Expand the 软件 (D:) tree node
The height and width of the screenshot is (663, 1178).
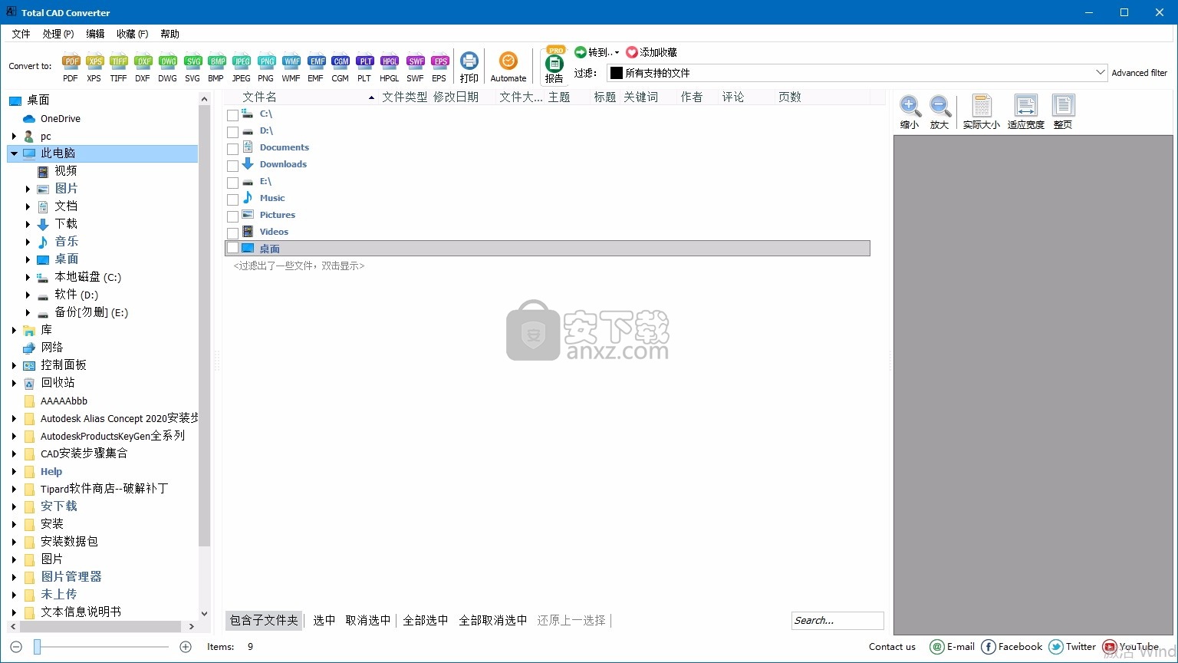28,295
